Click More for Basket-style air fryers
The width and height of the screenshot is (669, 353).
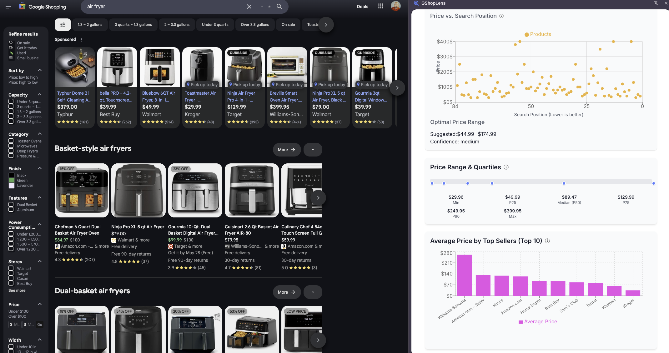tap(287, 150)
